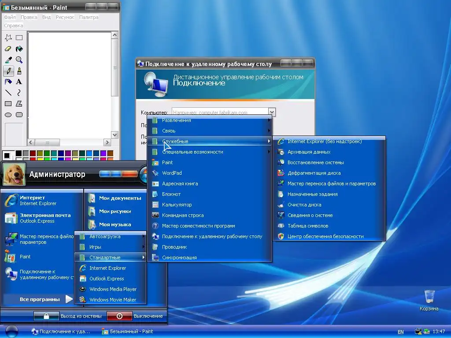Open Командная строка
Image resolution: width=451 pixels, height=338 pixels.
tap(209, 215)
